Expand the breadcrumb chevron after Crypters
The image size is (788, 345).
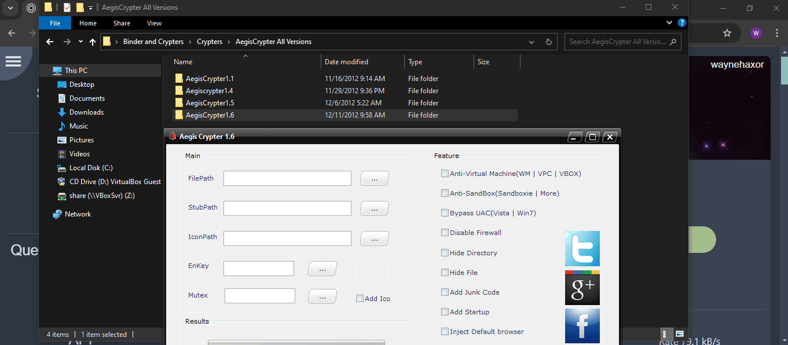click(x=229, y=42)
